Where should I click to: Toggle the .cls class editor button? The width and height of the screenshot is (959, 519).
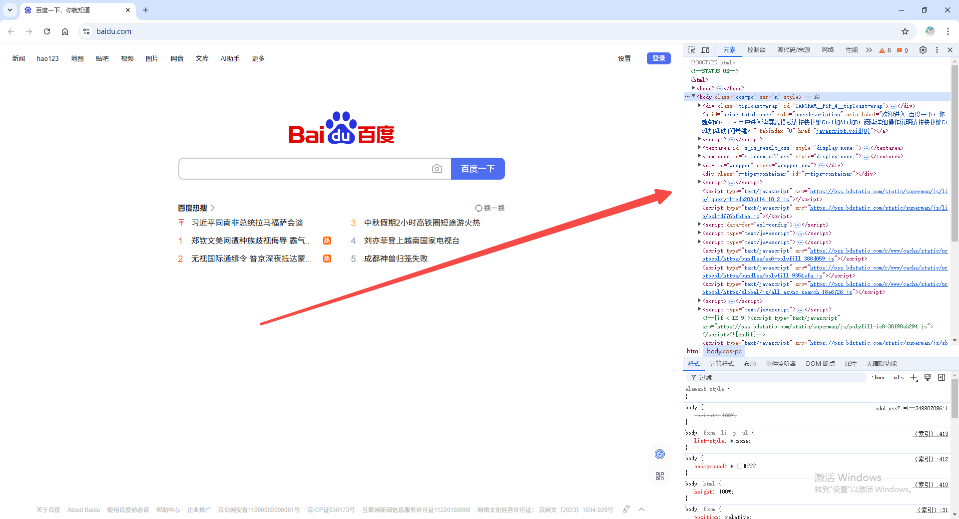[x=897, y=378]
